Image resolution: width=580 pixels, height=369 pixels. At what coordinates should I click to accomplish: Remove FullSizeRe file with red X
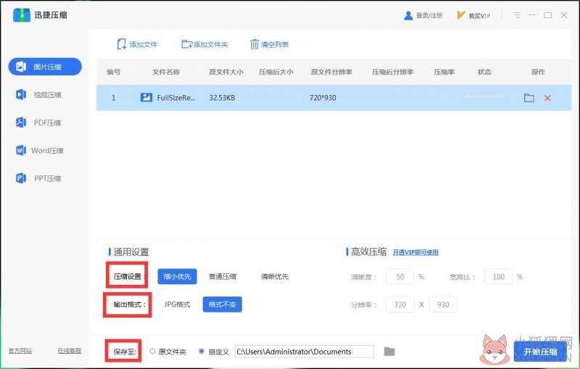(x=548, y=98)
